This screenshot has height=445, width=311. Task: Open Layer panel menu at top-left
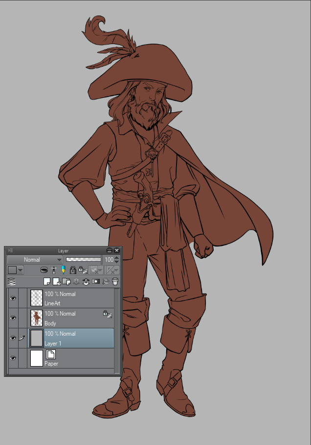coord(11,250)
